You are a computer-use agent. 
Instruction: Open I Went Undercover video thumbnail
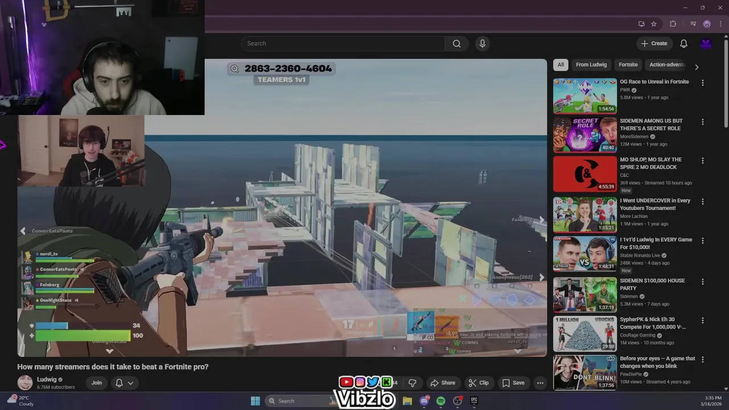[585, 215]
